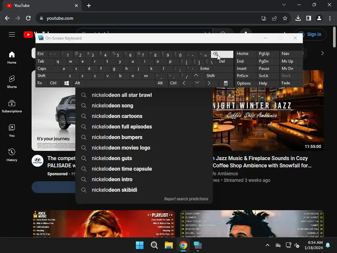The height and width of the screenshot is (253, 337).
Task: Open Windows Start menu
Action: click(140, 245)
